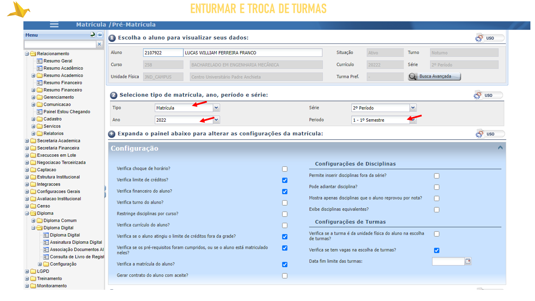Click the Aluno ID field 2107922
Viewport: 535px width, 301px height.
click(163, 53)
